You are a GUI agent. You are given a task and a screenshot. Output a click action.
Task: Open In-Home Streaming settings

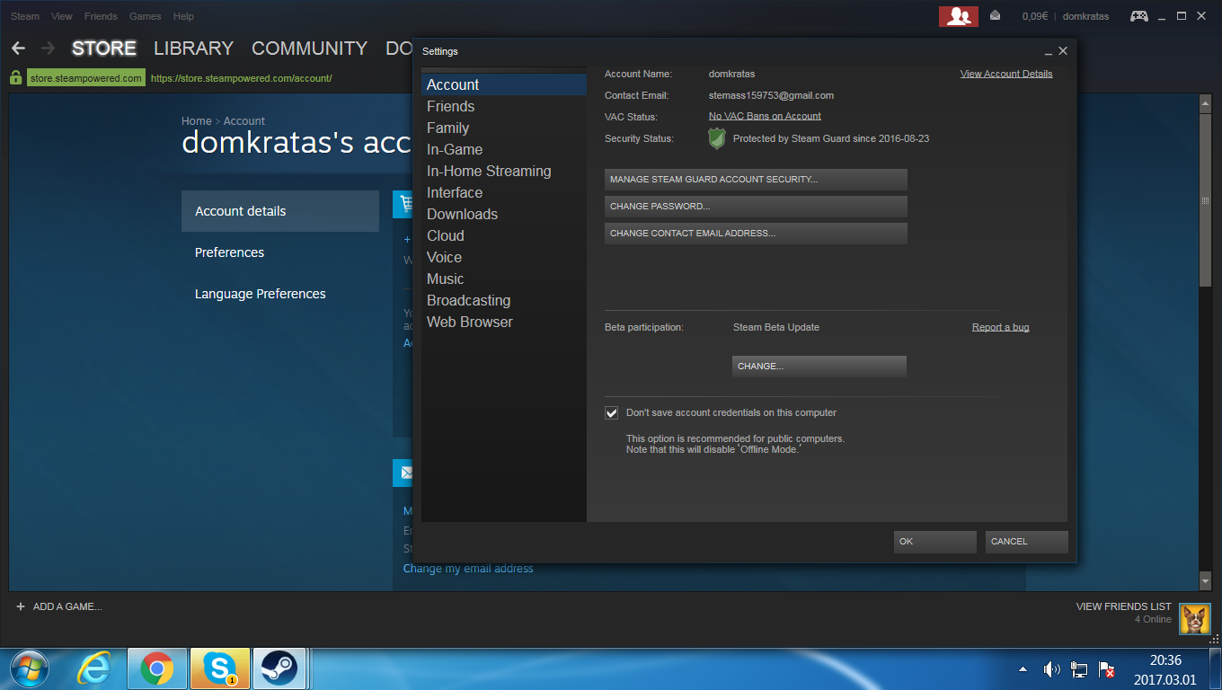coord(504,171)
